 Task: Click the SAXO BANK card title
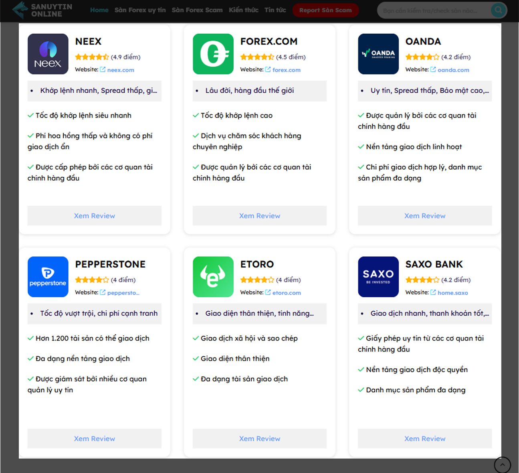pyautogui.click(x=434, y=264)
